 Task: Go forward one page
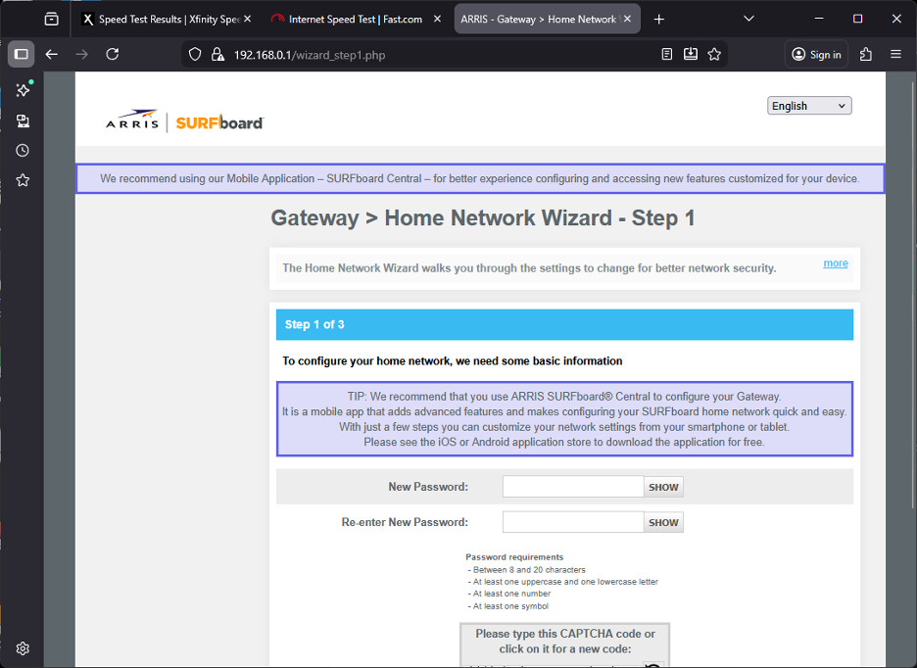click(x=82, y=55)
